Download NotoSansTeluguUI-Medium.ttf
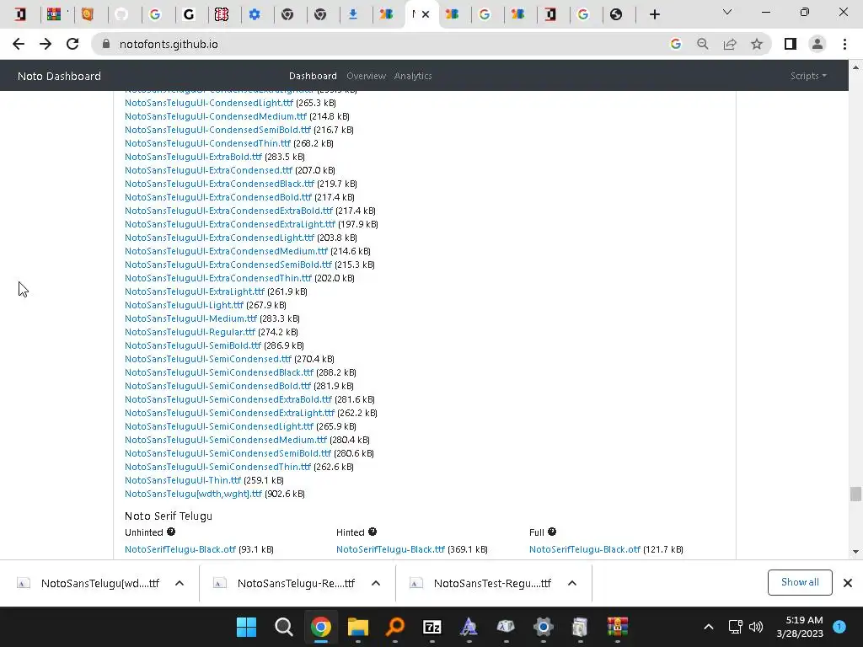The height and width of the screenshot is (647, 863). [x=190, y=318]
